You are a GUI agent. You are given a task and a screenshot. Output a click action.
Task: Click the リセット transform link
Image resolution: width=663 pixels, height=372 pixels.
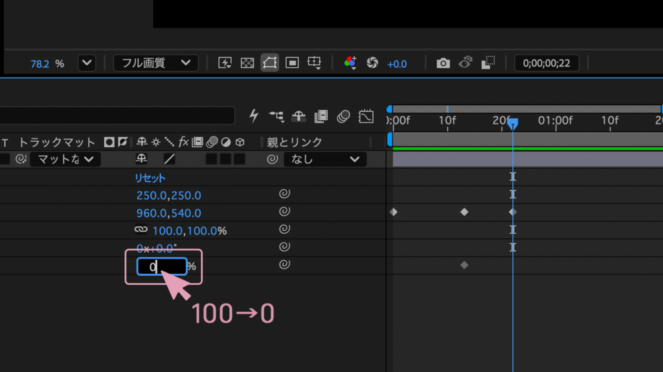tap(150, 178)
